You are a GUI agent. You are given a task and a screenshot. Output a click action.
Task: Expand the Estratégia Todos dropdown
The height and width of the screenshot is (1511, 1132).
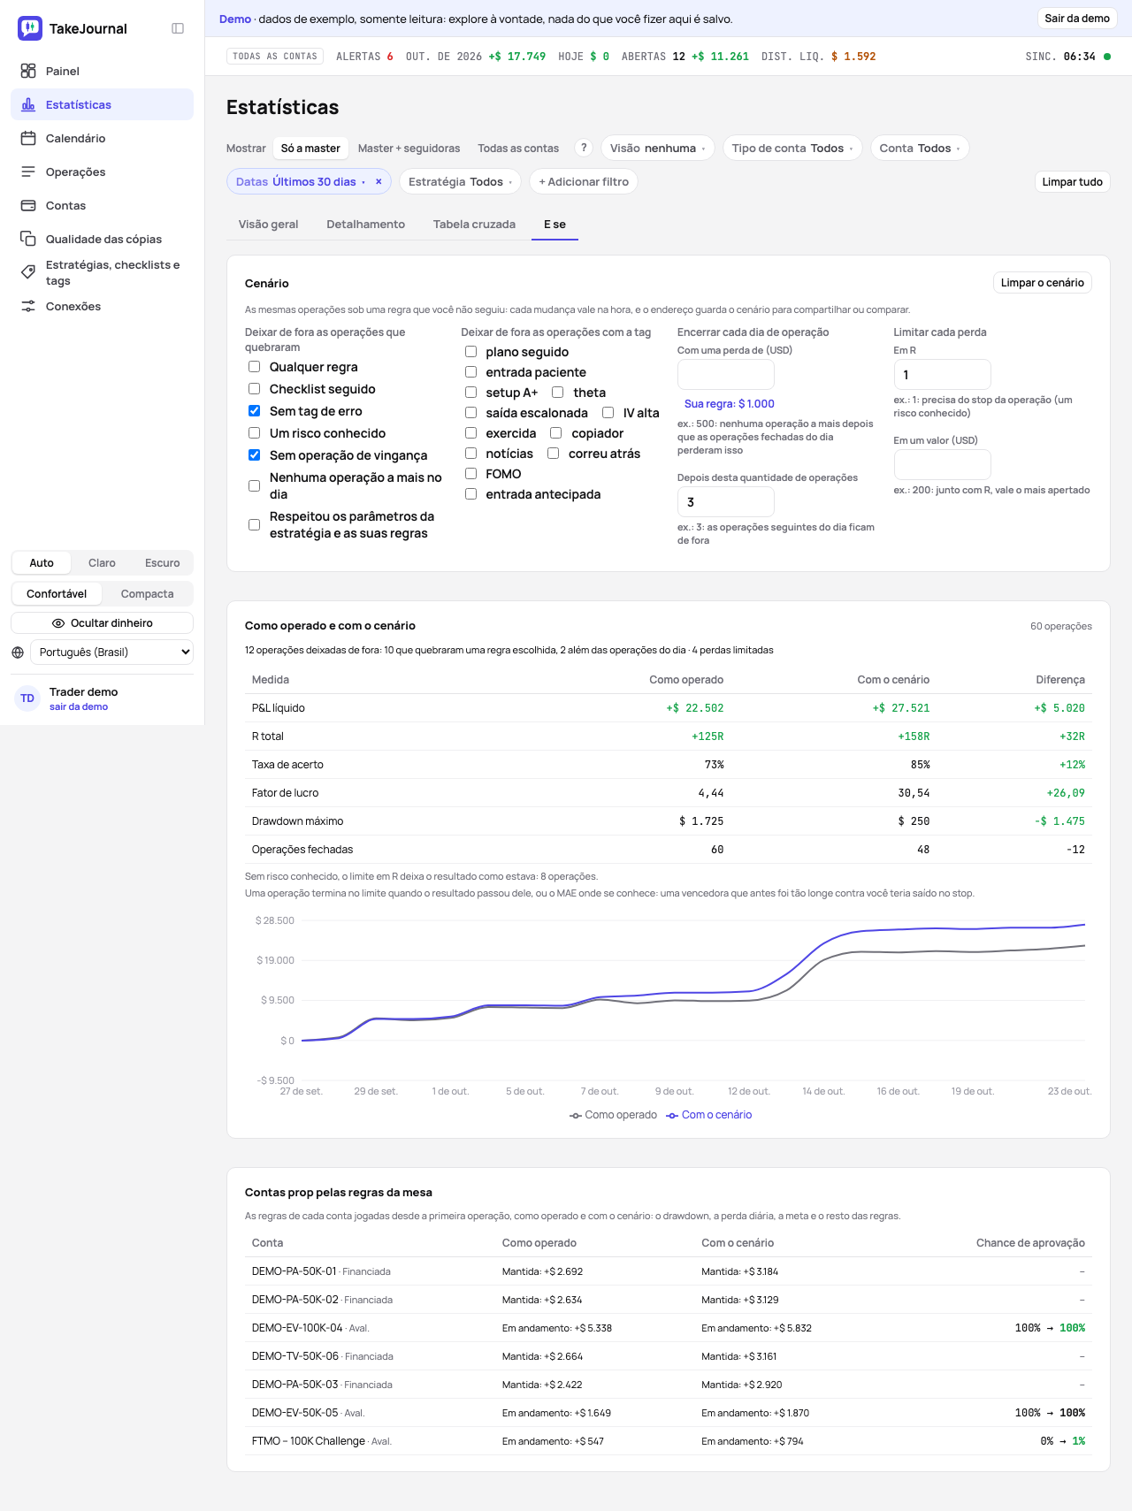pyautogui.click(x=460, y=181)
